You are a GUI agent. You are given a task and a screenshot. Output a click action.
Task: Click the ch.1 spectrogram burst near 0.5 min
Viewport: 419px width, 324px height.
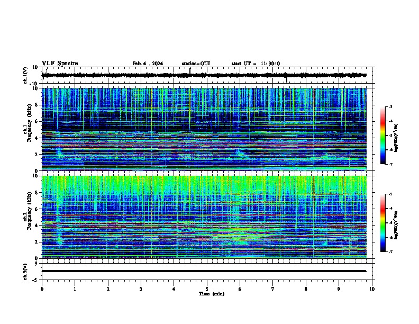[59, 152]
